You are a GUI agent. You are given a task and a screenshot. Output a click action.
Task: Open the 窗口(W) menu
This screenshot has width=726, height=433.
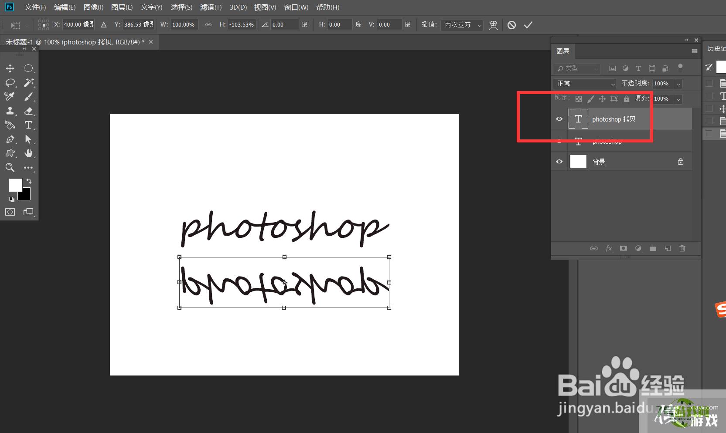[296, 7]
